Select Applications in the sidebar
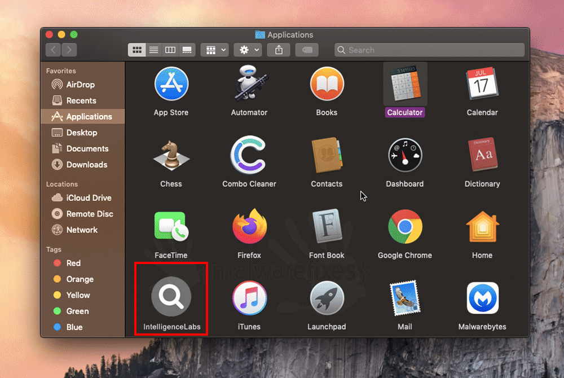This screenshot has width=564, height=378. coord(83,117)
